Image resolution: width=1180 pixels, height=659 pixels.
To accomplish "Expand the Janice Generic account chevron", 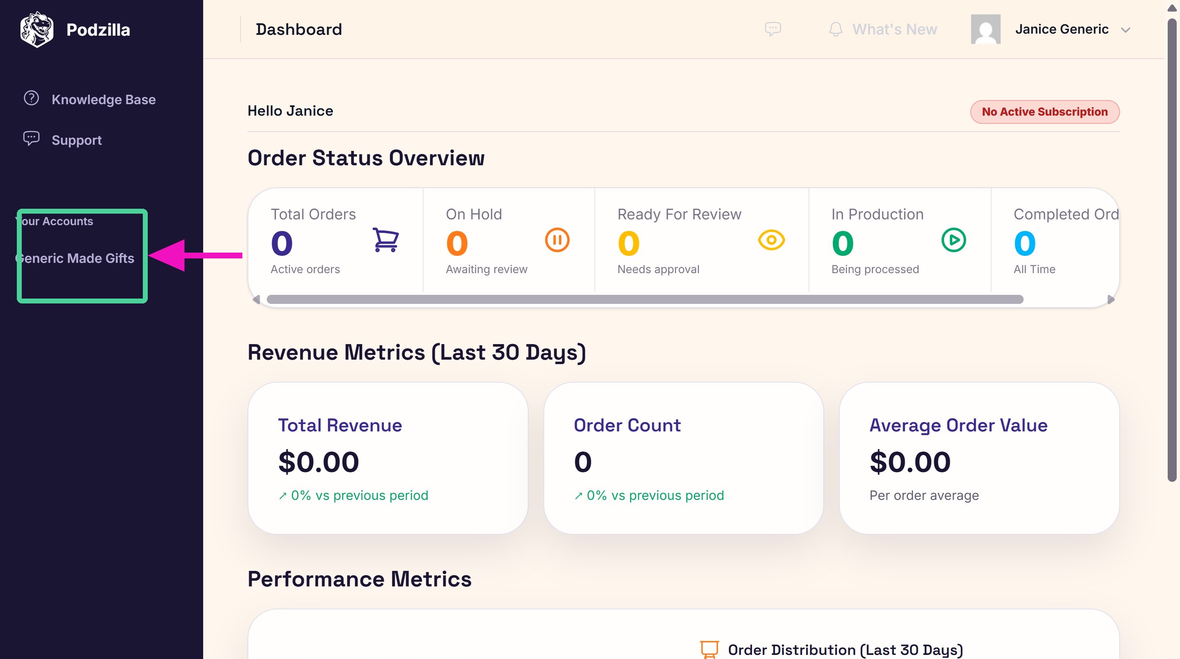I will 1125,30.
